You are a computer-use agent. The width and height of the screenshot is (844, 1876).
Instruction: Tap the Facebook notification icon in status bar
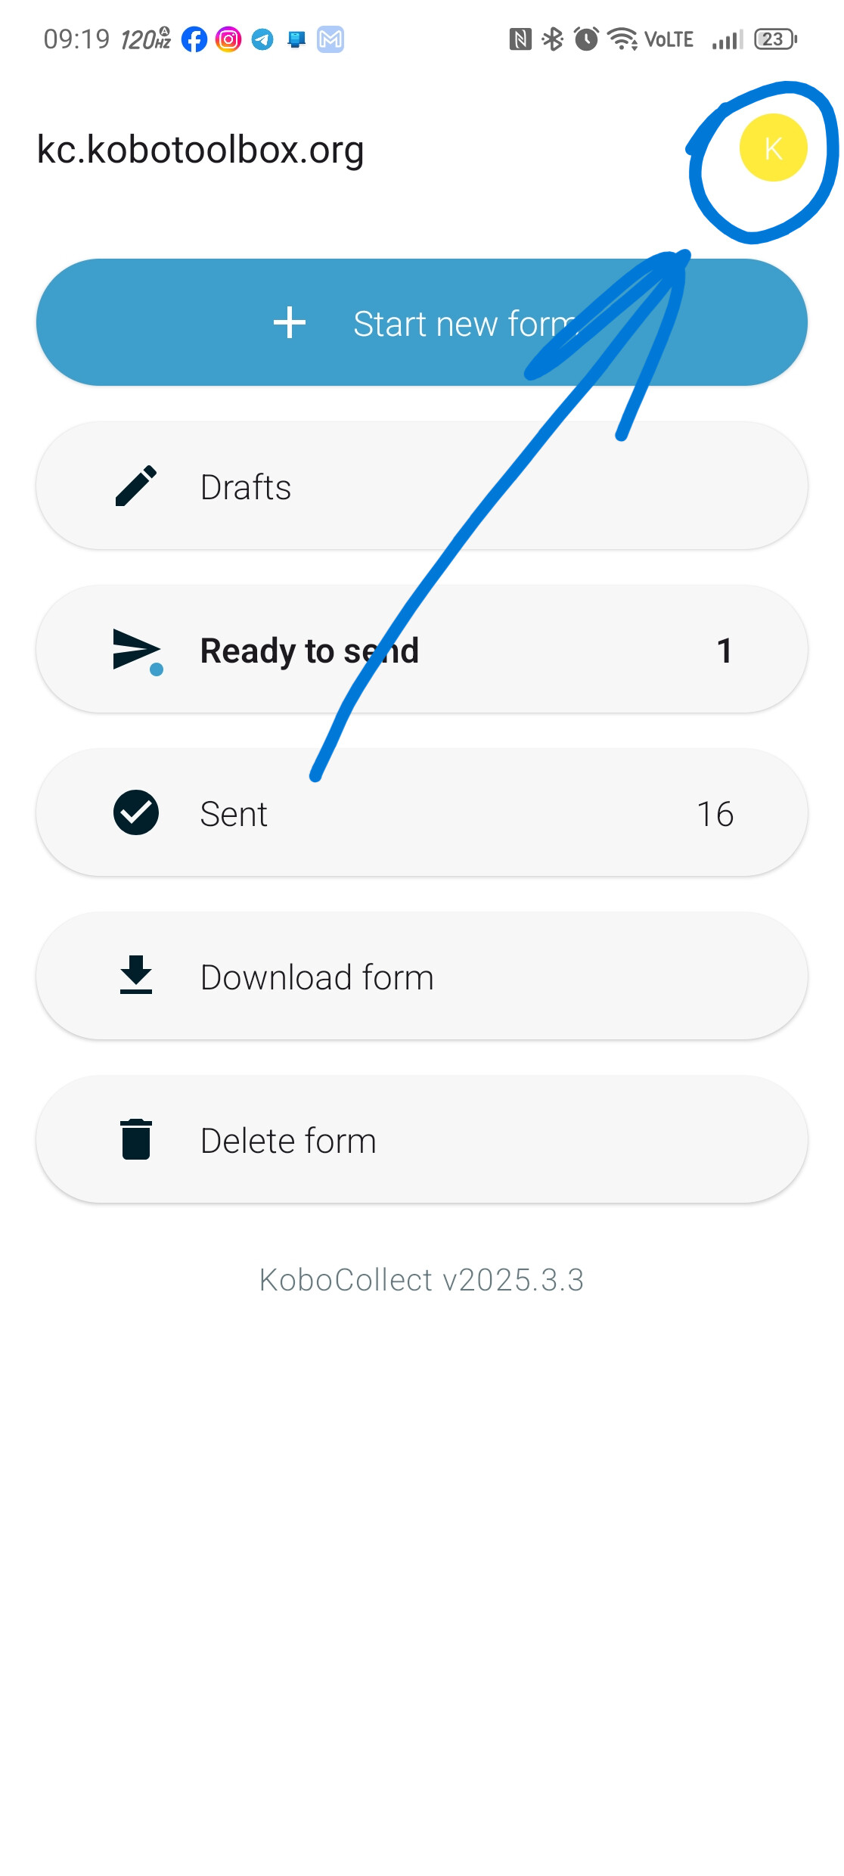[194, 39]
